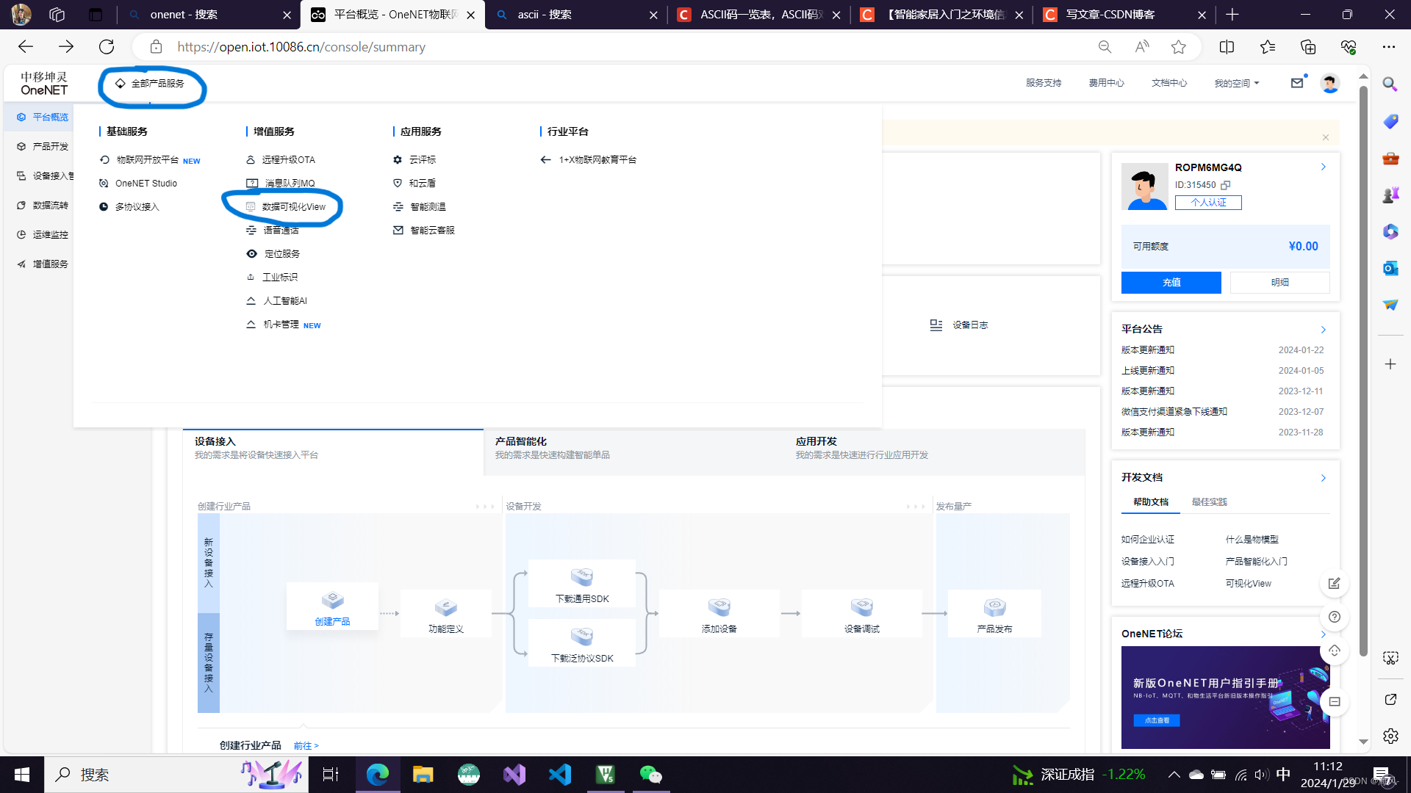Open 远程升级OTA service
The width and height of the screenshot is (1411, 793).
pyautogui.click(x=280, y=160)
